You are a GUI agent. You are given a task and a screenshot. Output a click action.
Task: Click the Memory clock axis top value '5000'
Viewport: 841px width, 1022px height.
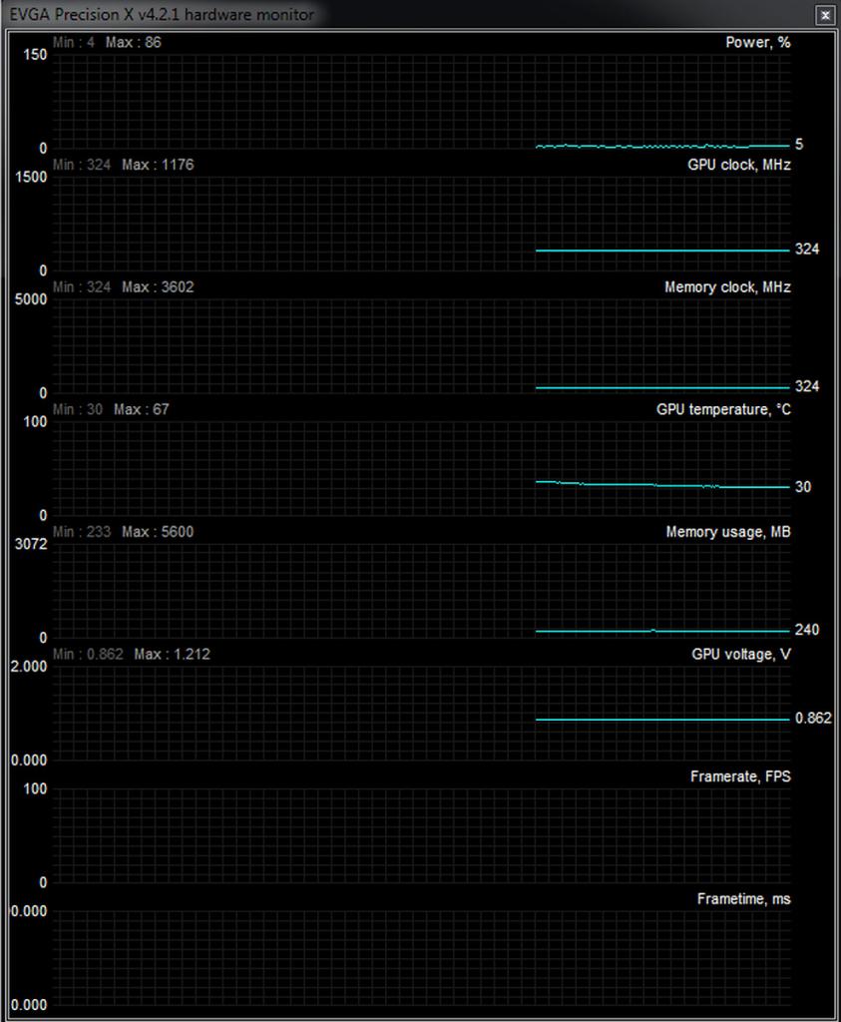coord(31,299)
